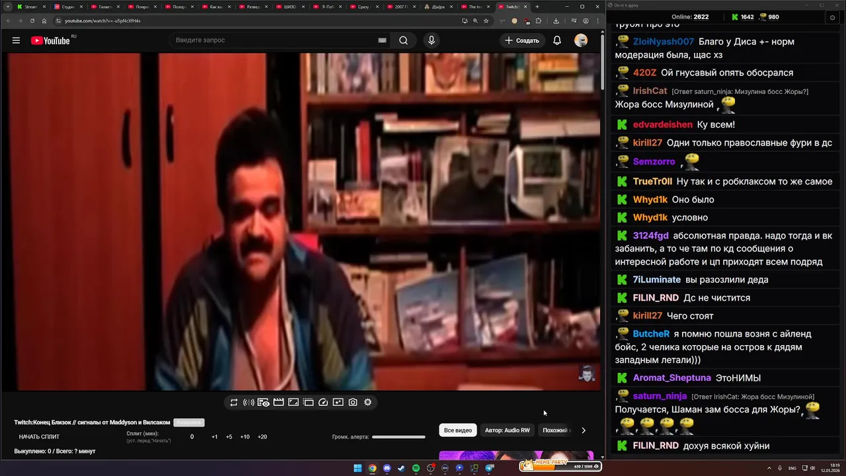
Task: Click username ButcheR in chat
Action: (652, 334)
